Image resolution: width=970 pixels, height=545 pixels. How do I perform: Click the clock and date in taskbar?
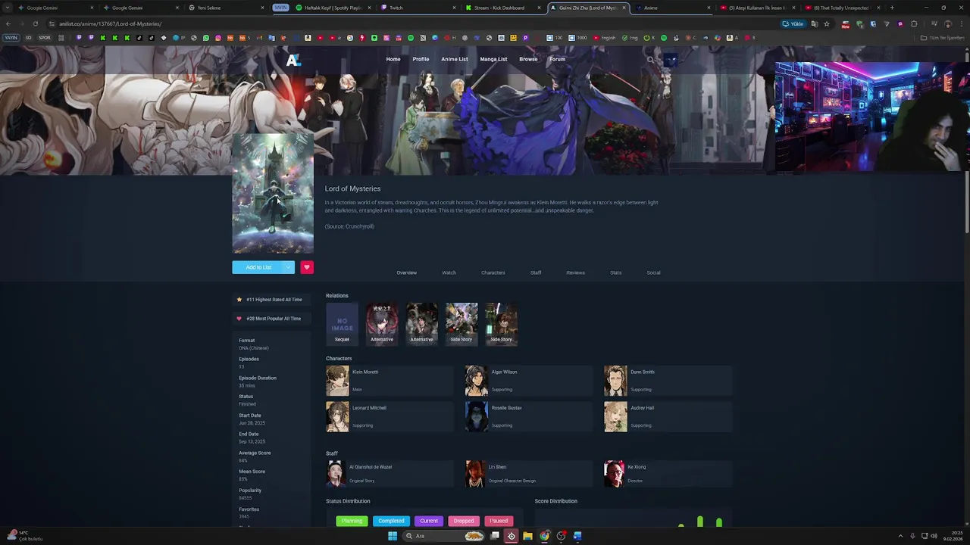953,536
